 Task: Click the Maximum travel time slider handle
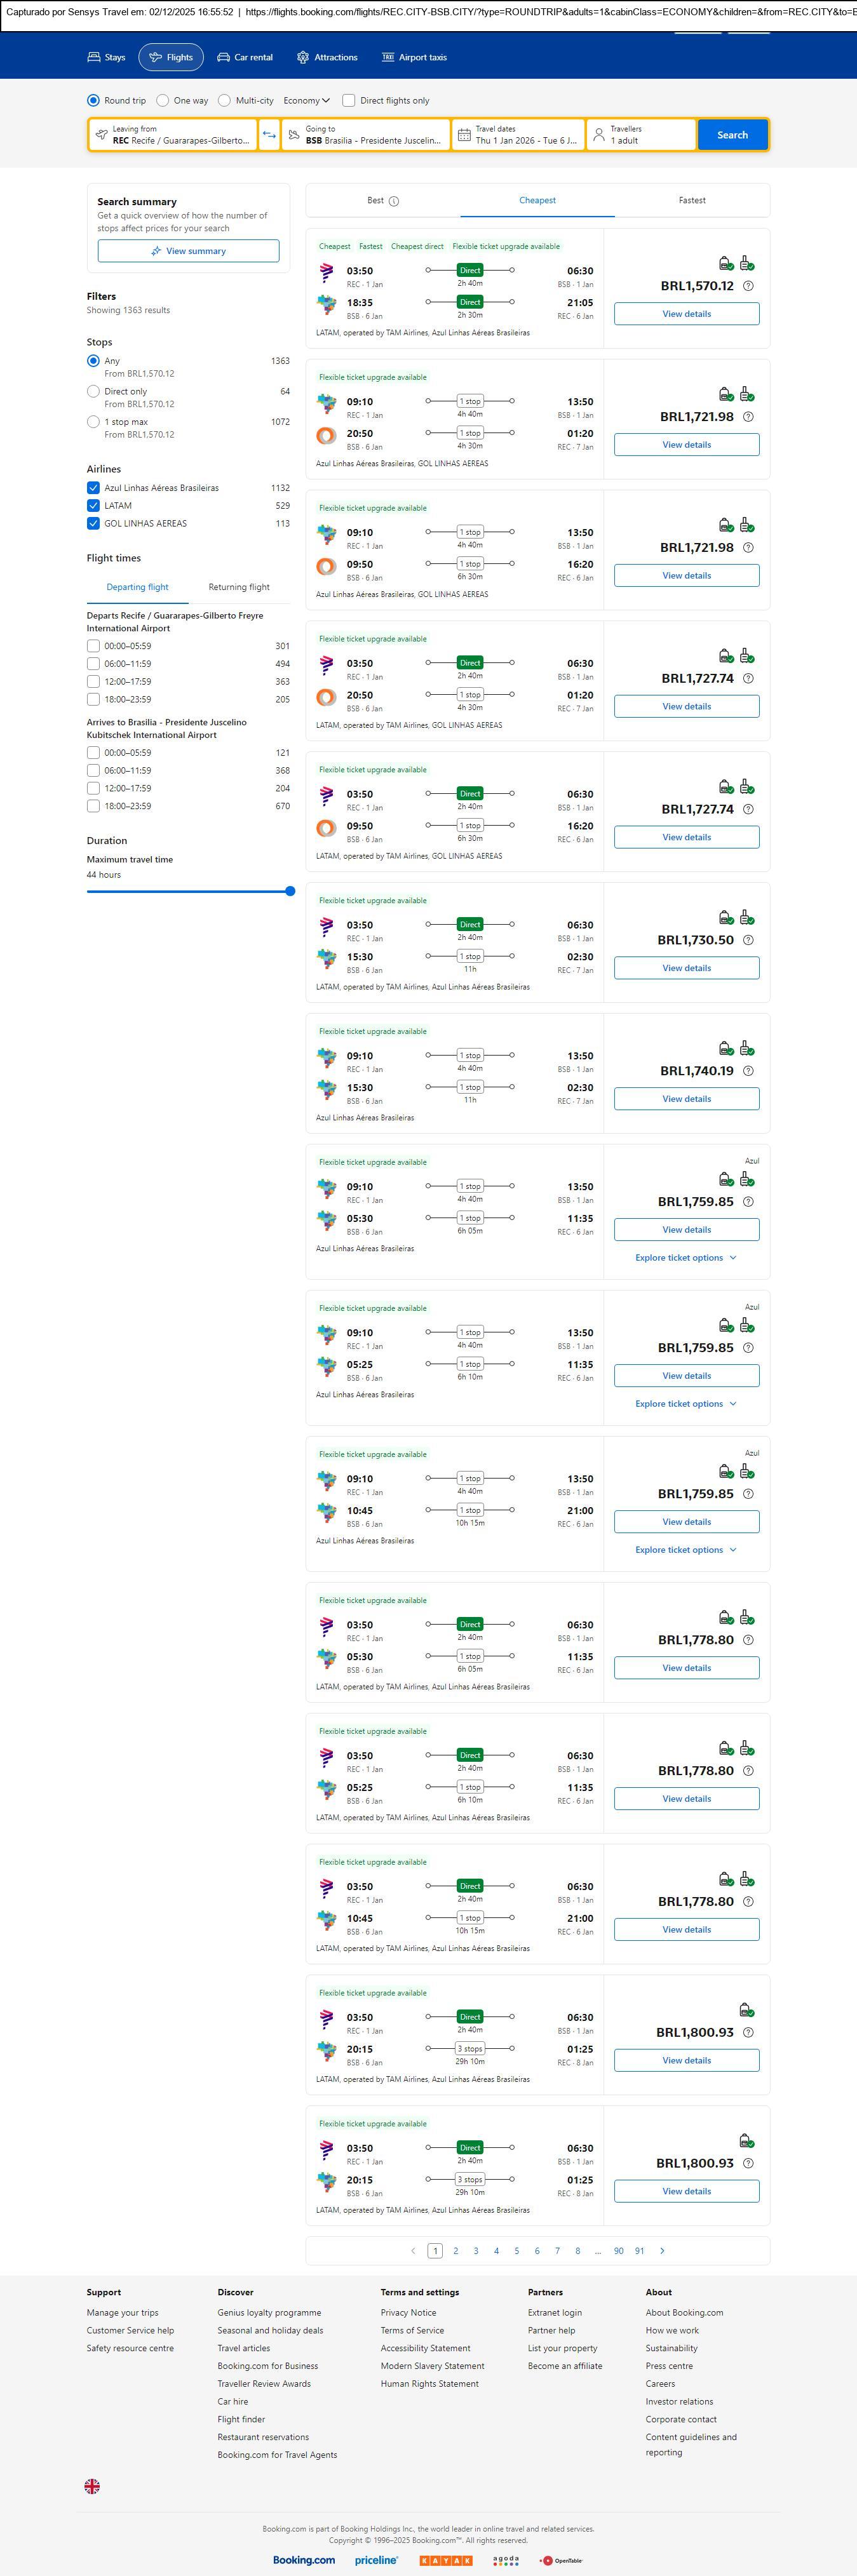click(290, 891)
